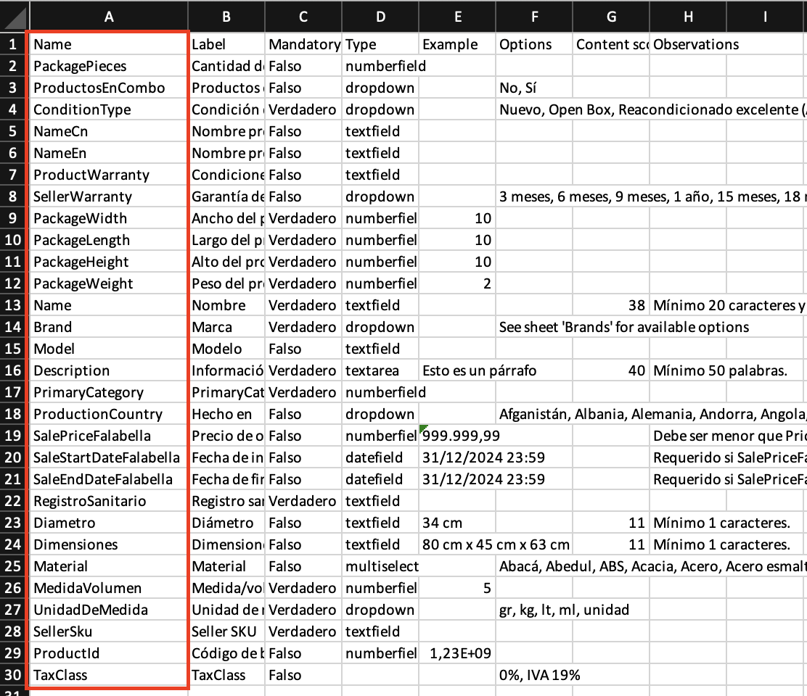The image size is (807, 696).
Task: Click cell containing Description
Action: pyautogui.click(x=109, y=370)
